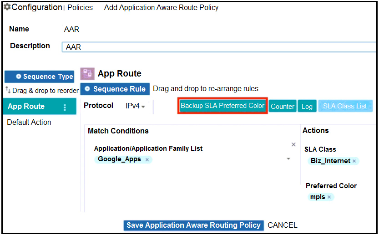Open the App Route three-dot menu
The image size is (379, 235).
point(65,107)
